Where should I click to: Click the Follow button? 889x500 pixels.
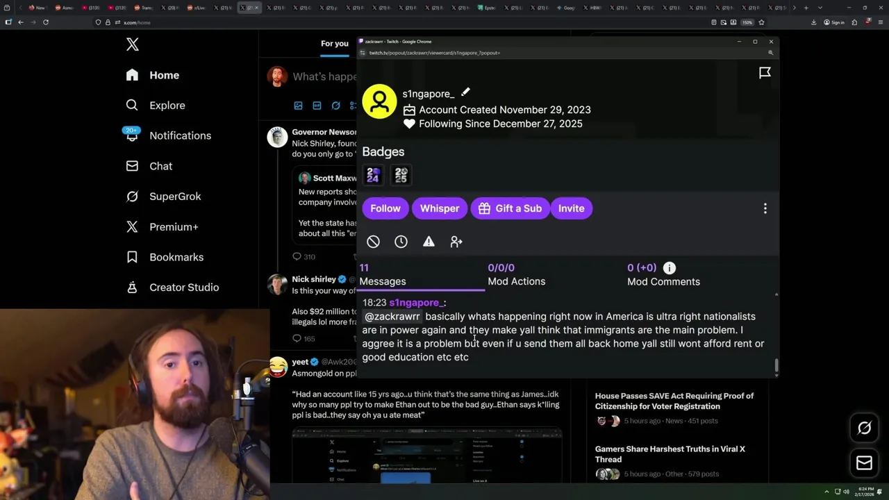pos(385,208)
